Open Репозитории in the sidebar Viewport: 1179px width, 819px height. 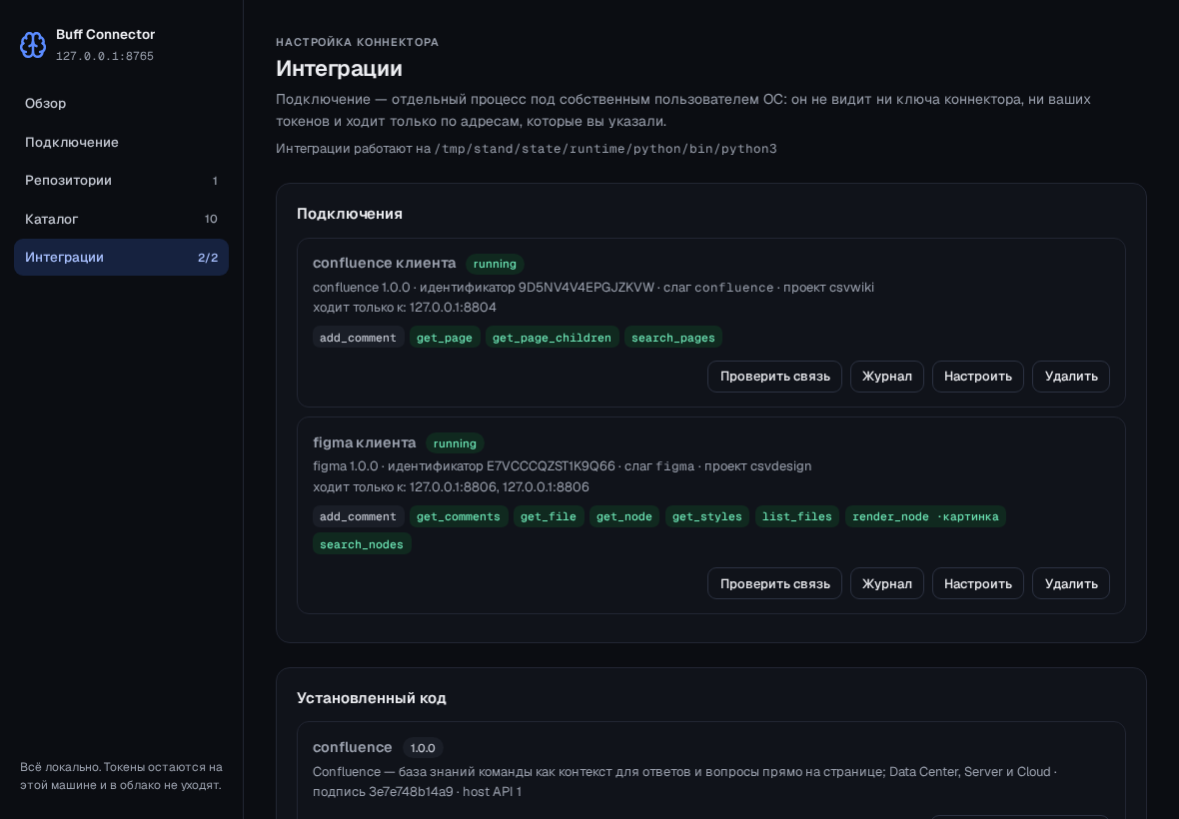(x=121, y=181)
